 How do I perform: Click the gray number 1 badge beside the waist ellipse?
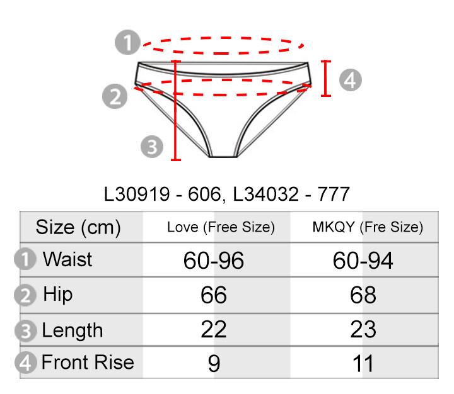coord(127,42)
